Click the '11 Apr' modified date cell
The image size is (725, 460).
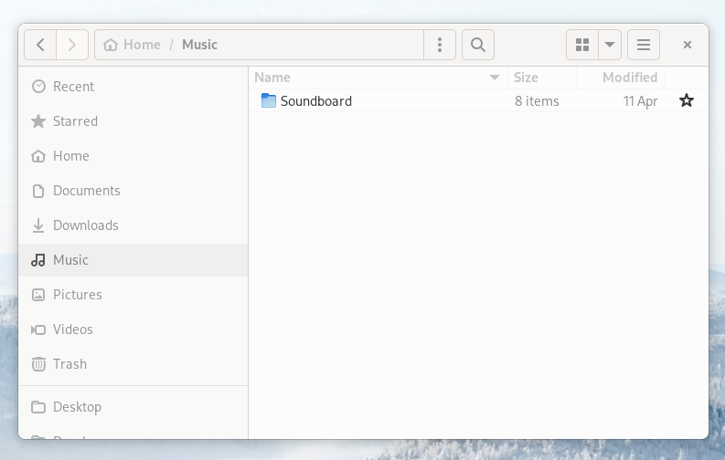640,101
